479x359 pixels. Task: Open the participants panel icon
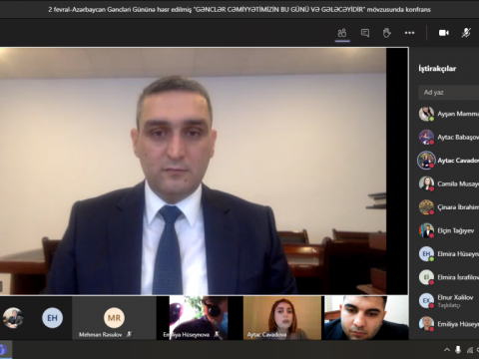tap(342, 33)
